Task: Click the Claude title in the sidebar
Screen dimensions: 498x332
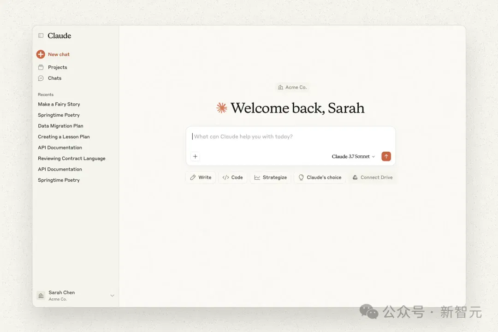Action: 59,36
